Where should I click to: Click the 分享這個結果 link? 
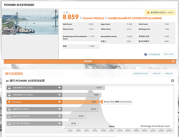154,55
